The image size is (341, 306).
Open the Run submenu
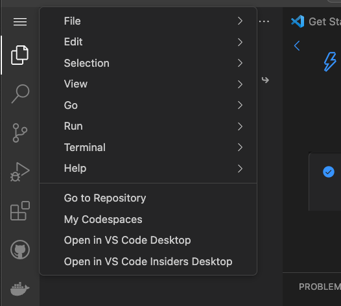[148, 126]
